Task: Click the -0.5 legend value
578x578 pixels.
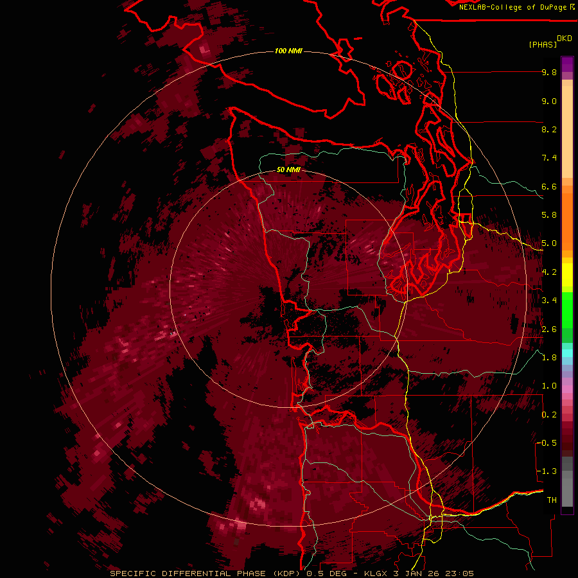Action: (547, 443)
